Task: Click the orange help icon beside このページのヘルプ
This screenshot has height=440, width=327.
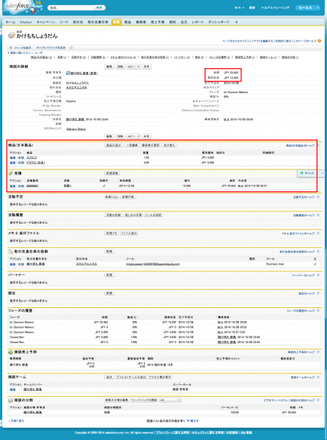Action: [319, 41]
